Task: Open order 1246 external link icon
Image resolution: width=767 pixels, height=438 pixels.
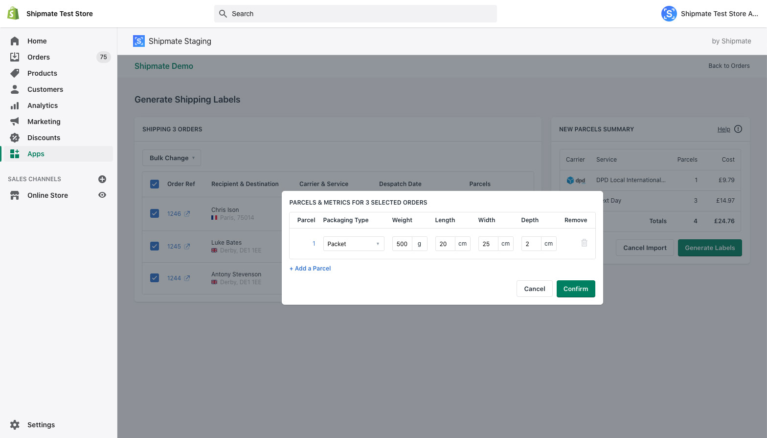Action: click(x=187, y=214)
